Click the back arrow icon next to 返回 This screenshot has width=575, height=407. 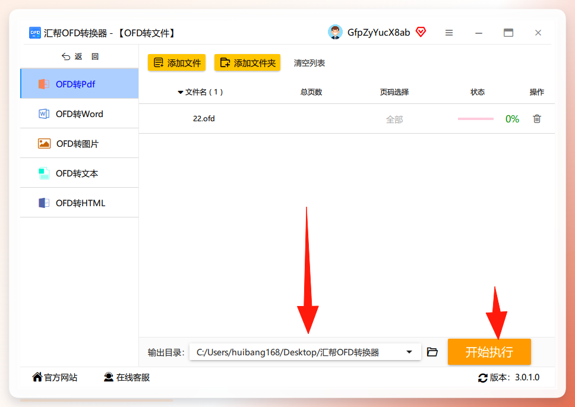click(66, 56)
